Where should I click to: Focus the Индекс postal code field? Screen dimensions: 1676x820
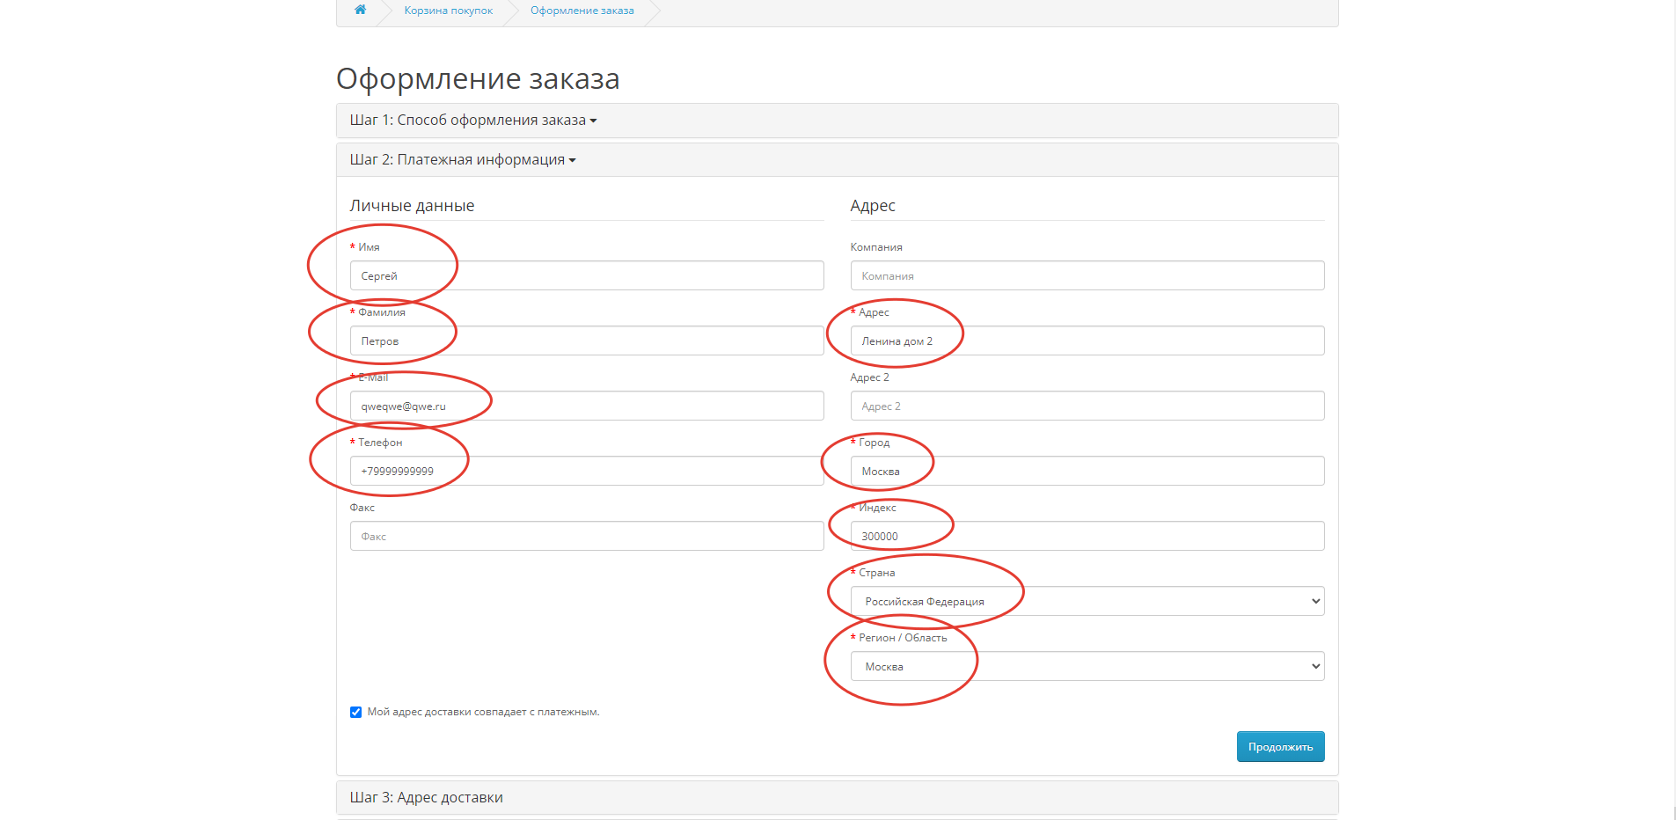pyautogui.click(x=1087, y=537)
